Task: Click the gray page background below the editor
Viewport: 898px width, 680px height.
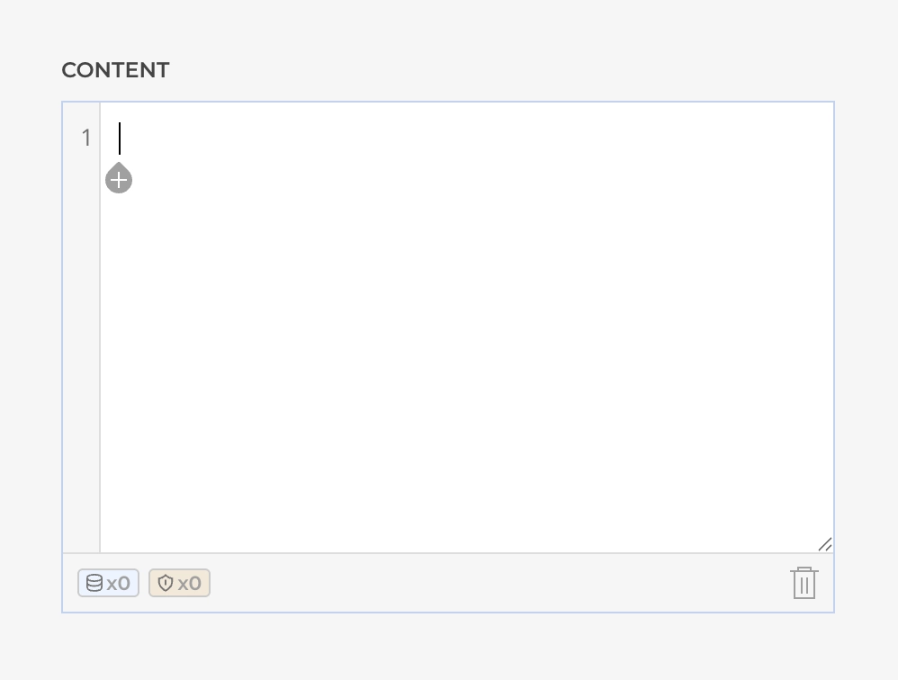Action: [x=450, y=648]
